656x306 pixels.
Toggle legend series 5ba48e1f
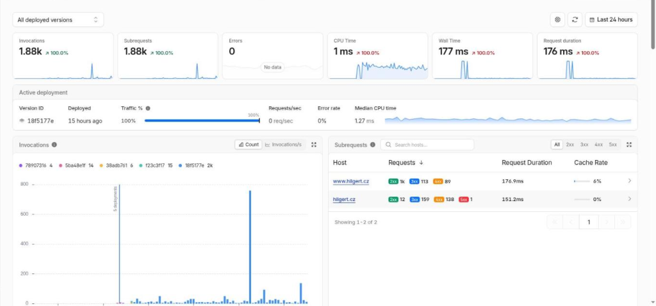77,166
